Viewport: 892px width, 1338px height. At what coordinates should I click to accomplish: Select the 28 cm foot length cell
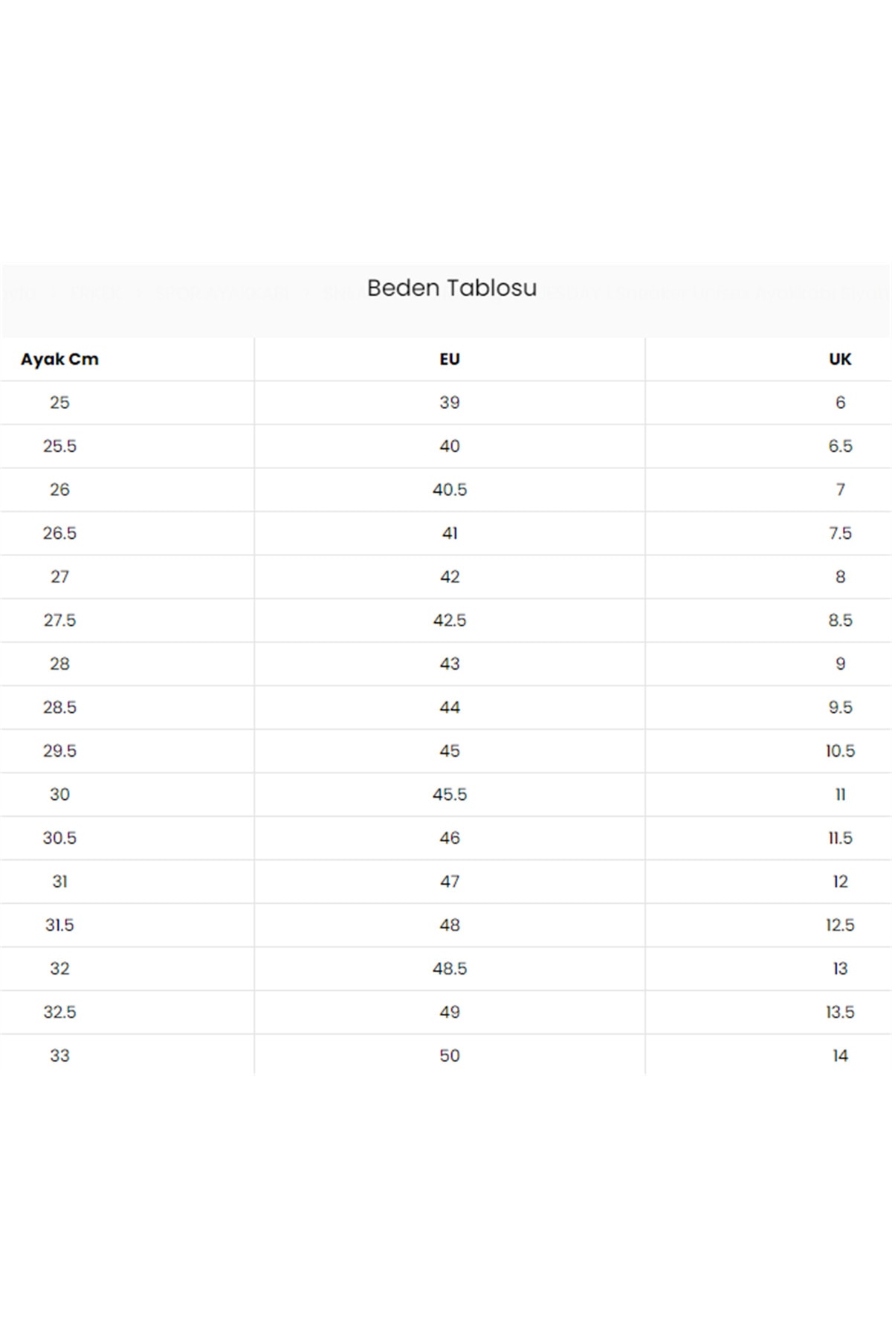[x=59, y=664]
